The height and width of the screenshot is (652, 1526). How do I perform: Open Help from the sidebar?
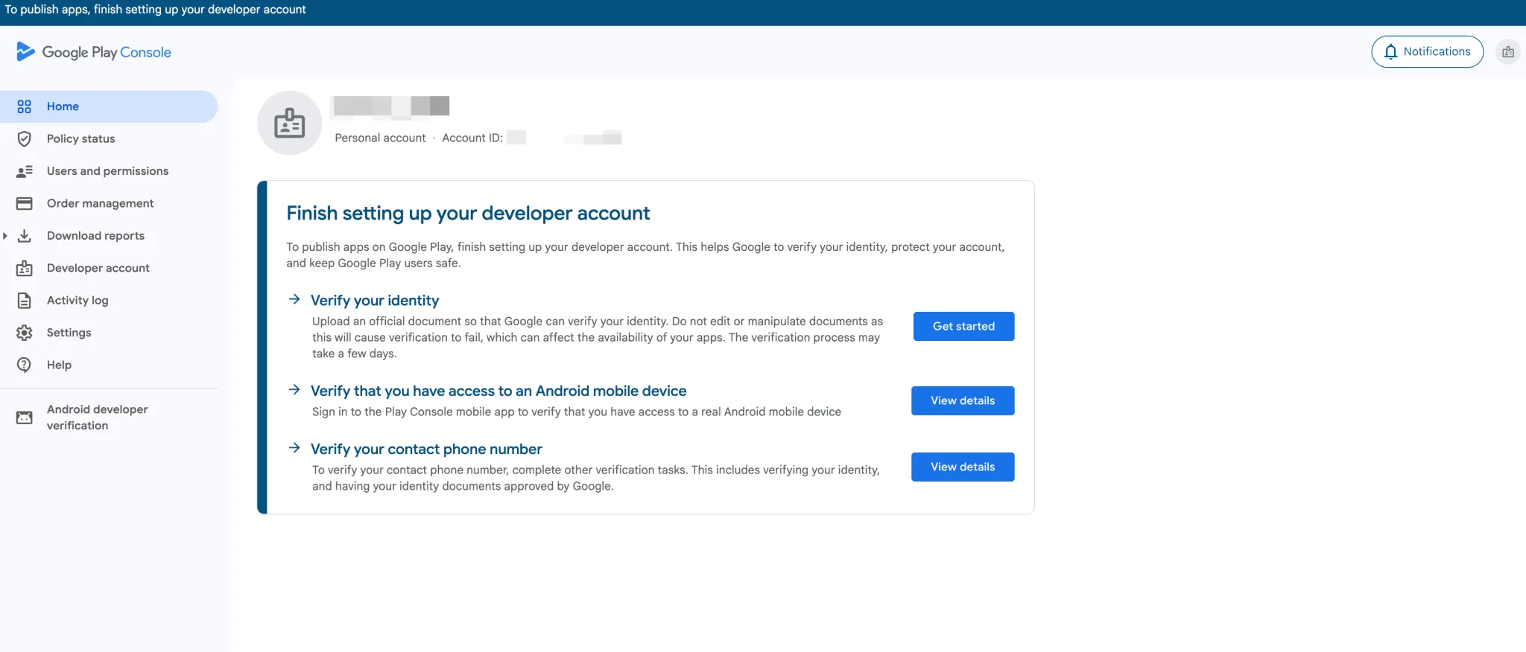click(109, 365)
